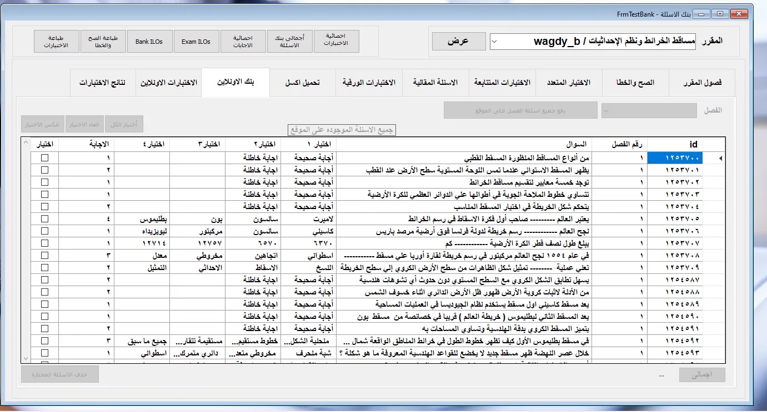Click the طباعة الصح والخطا button
Image resolution: width=767 pixels, height=412 pixels.
point(103,41)
